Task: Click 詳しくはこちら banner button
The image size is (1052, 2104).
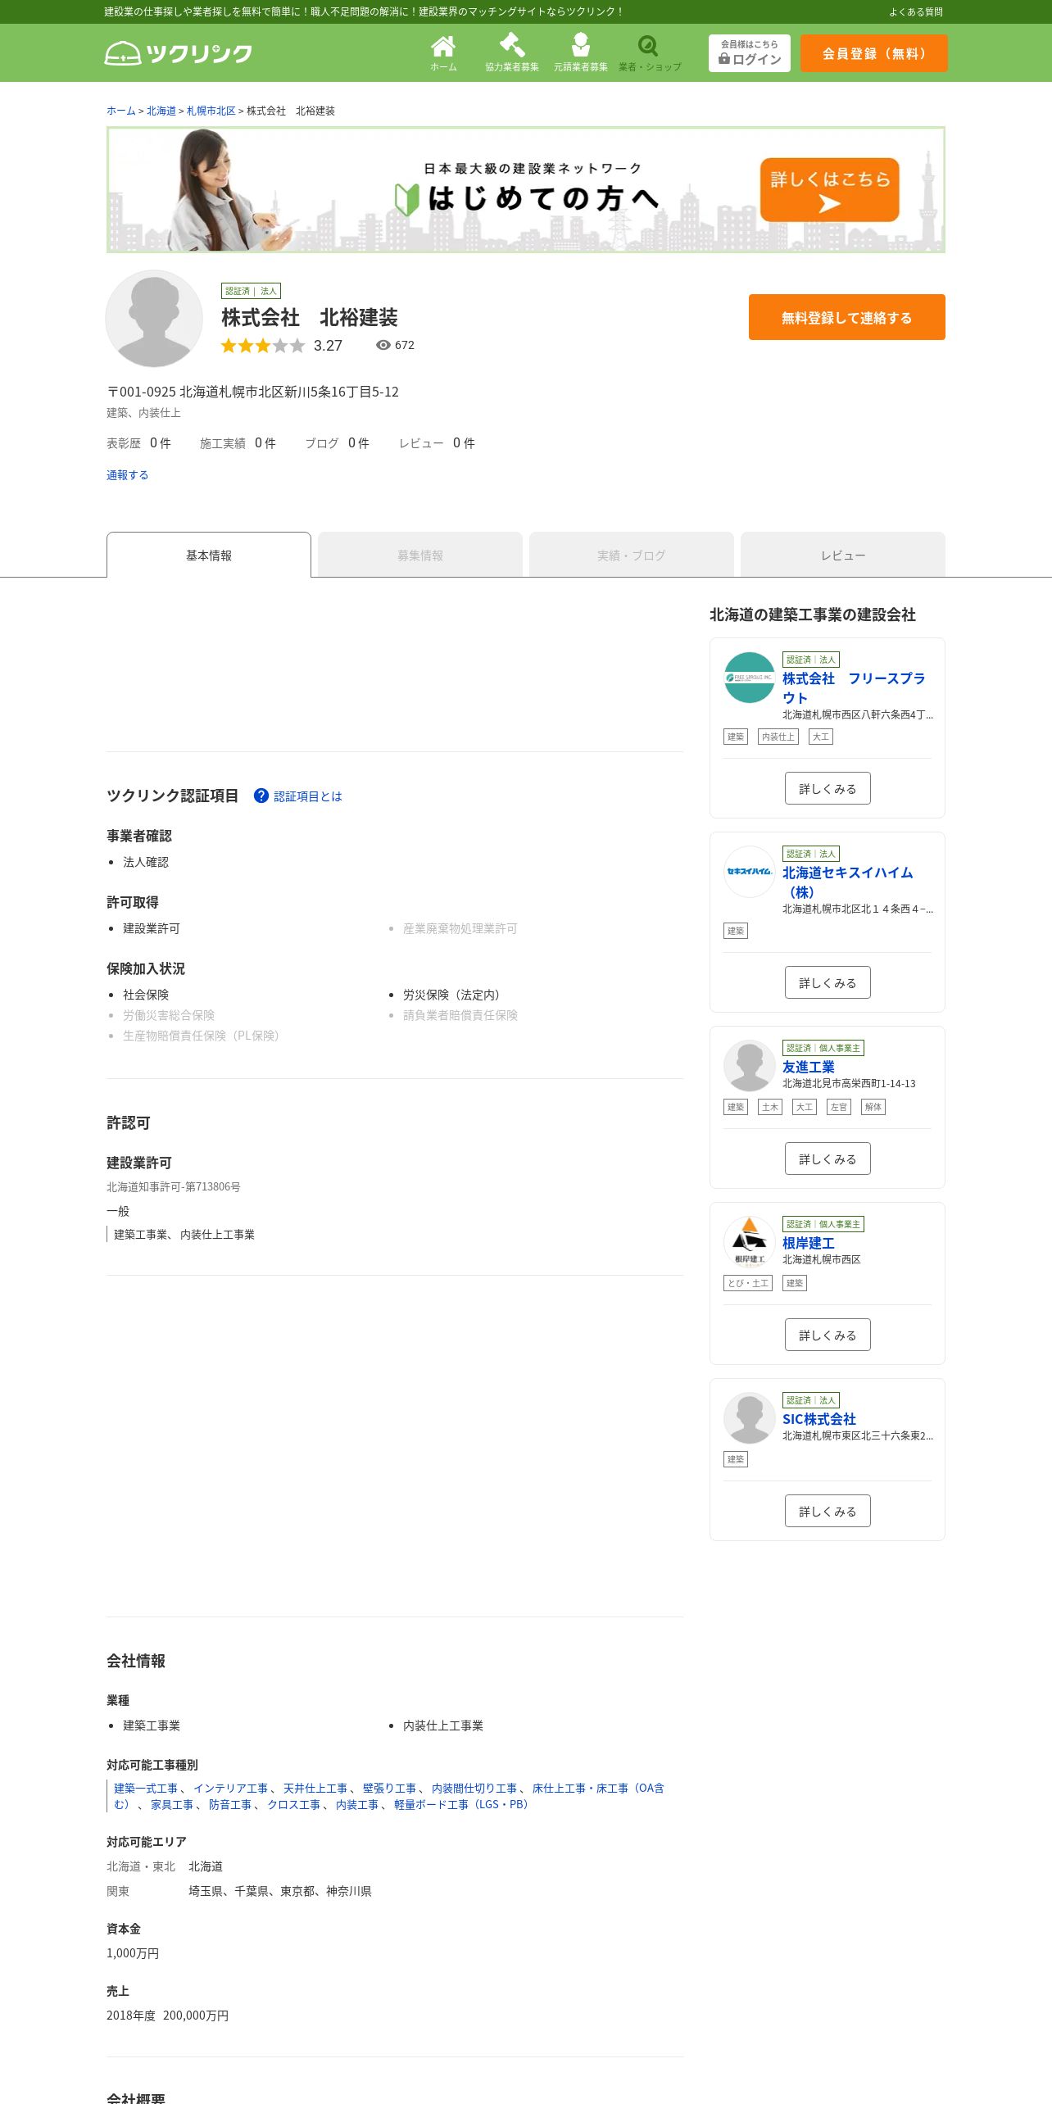Action: 830,189
